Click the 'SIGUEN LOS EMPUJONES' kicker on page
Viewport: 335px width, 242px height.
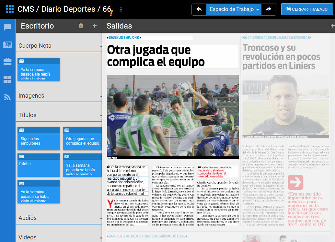(x=124, y=38)
